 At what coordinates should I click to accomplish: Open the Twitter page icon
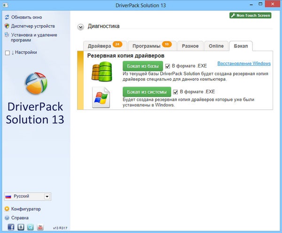tap(31, 227)
